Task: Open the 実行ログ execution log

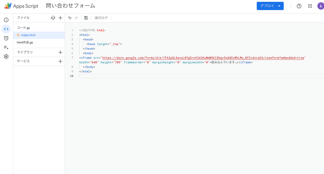Action: [101, 18]
